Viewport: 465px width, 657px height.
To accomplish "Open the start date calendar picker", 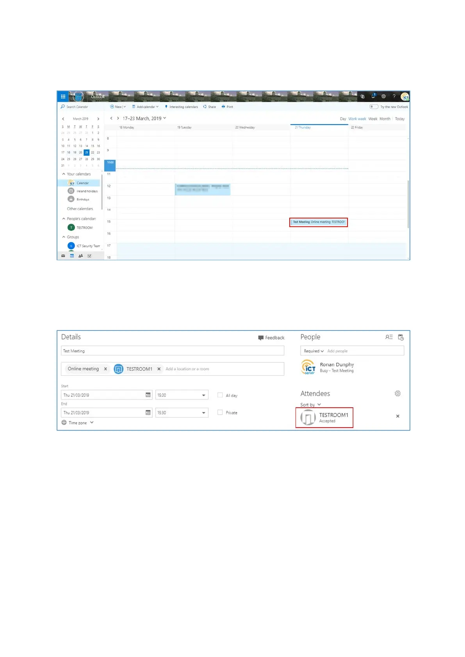I will 148,395.
